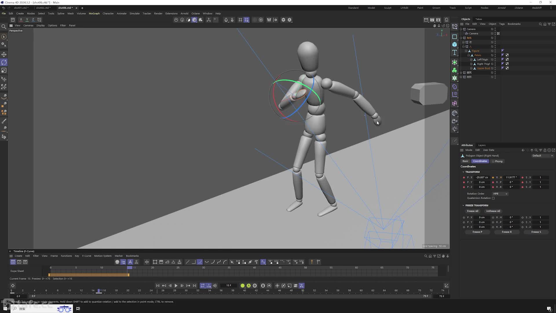
Task: Click the Freeze P button
Action: [477, 232]
